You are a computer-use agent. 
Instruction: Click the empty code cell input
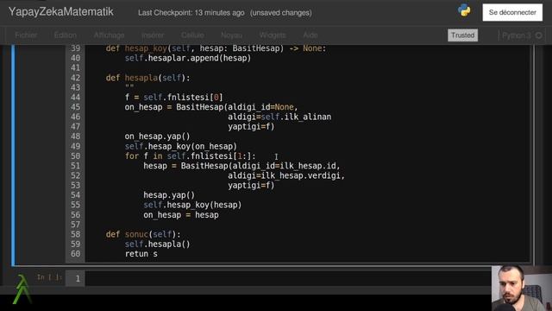point(288,278)
